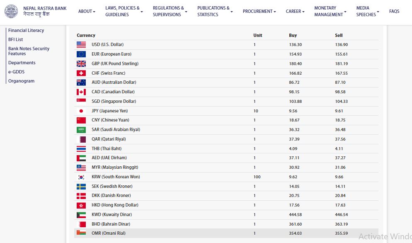Open Bank Notes Security Features link

coord(29,51)
